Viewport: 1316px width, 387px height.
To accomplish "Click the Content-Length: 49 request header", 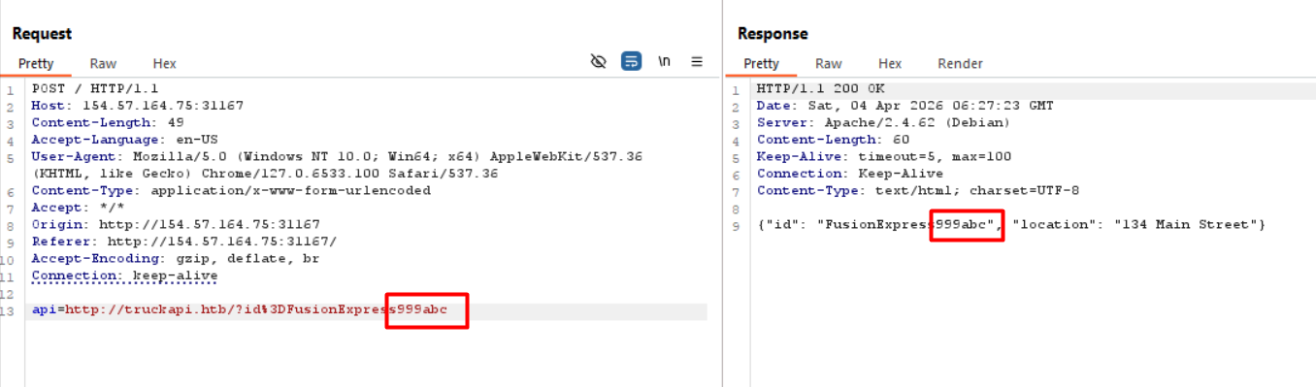I will (107, 122).
